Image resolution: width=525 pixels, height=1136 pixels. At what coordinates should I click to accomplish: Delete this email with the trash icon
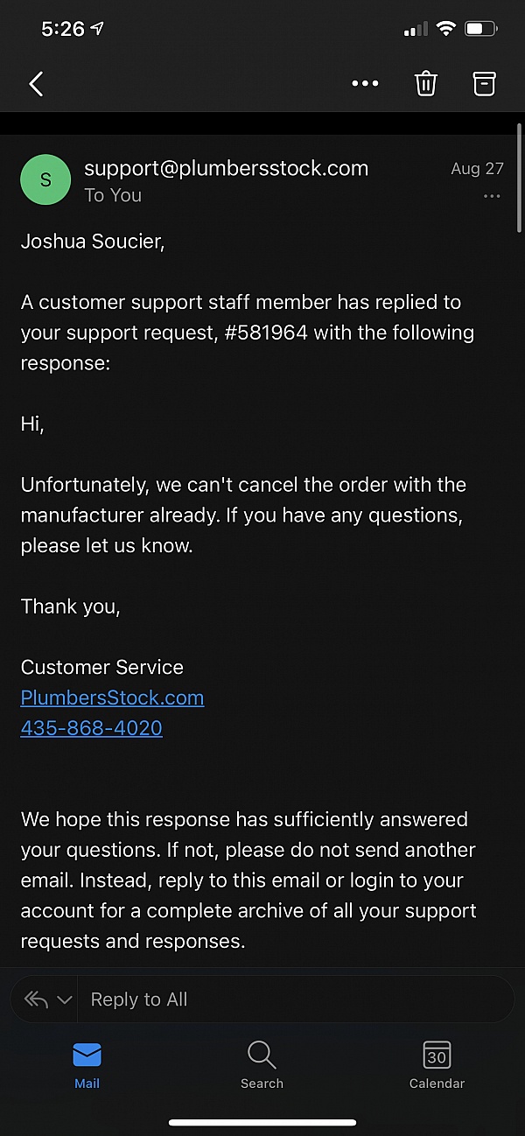click(x=425, y=84)
